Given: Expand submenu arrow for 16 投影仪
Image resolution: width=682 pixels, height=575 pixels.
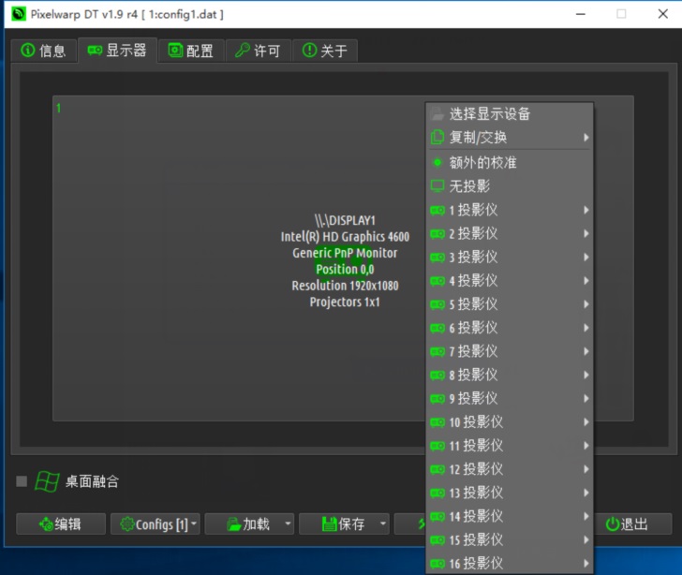Looking at the screenshot, I should click(x=586, y=564).
